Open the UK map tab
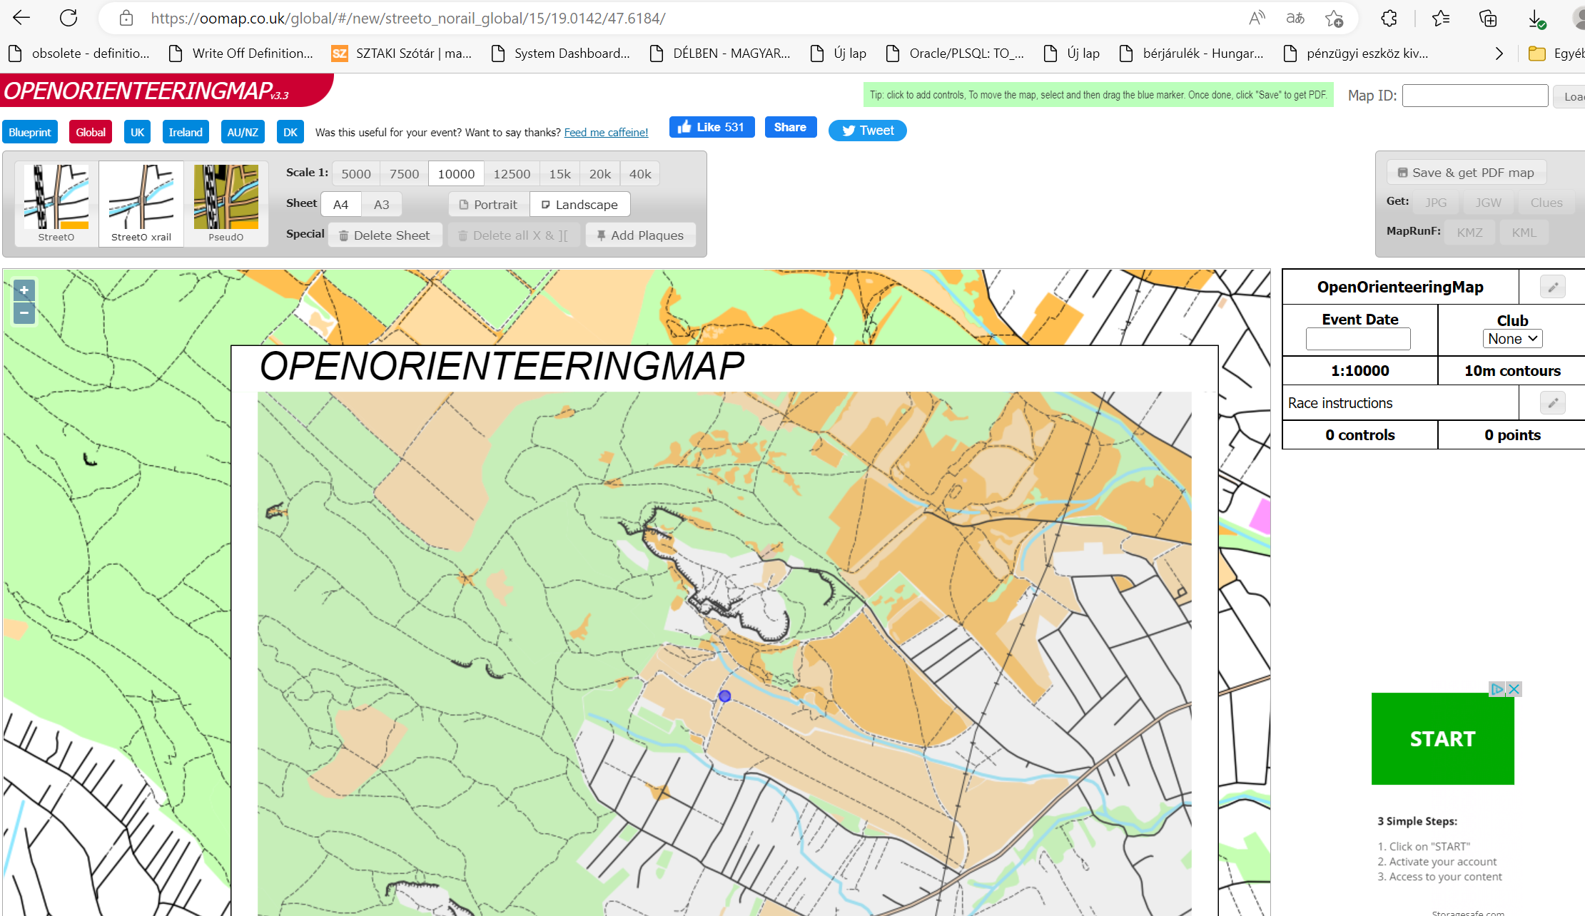 pos(137,132)
